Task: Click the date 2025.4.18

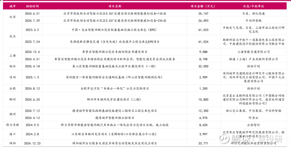Action: pos(32,66)
